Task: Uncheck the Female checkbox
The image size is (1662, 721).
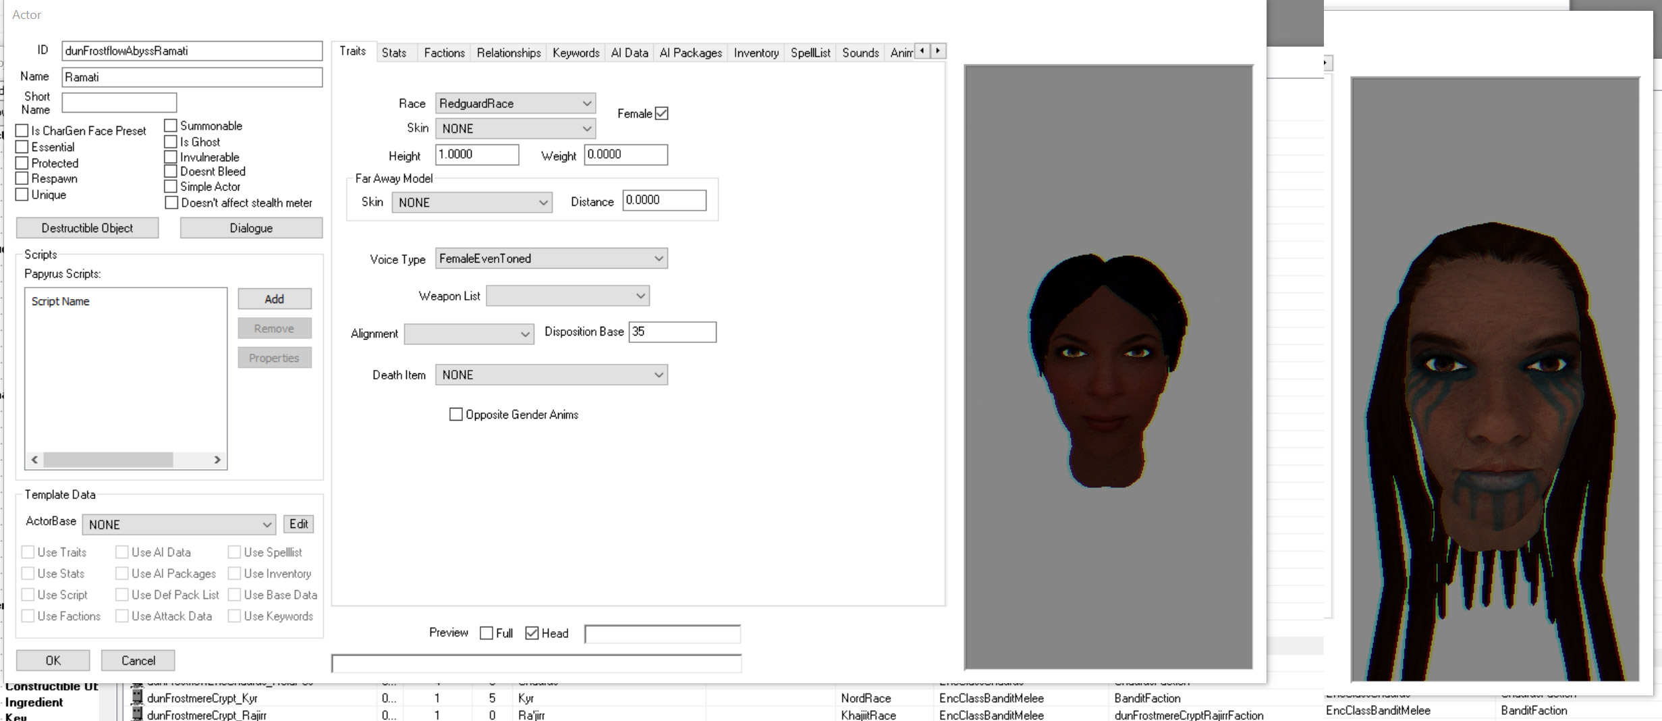Action: tap(661, 113)
